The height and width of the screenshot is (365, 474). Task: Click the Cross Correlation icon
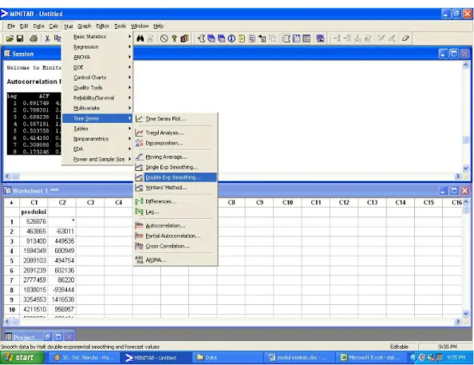[139, 246]
